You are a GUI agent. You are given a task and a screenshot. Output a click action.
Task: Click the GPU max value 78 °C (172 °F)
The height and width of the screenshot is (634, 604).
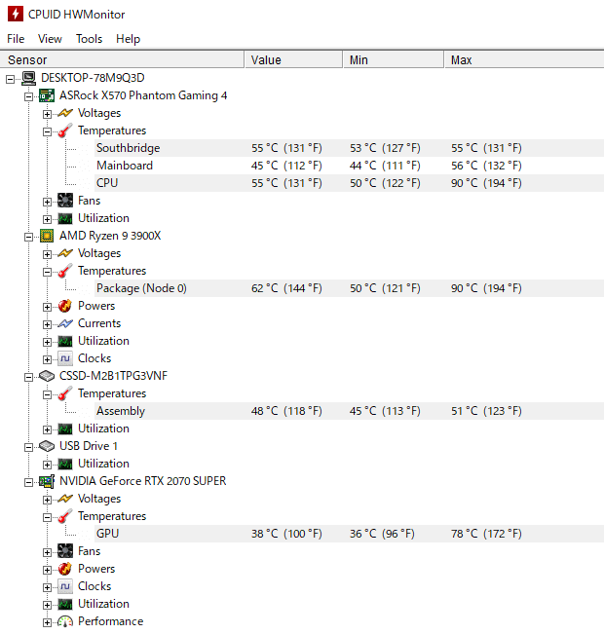pos(486,534)
